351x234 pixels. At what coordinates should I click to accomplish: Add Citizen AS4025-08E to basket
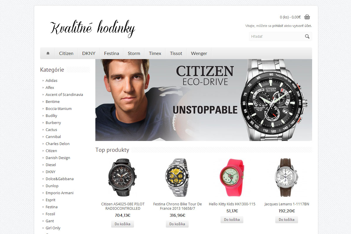click(x=123, y=224)
